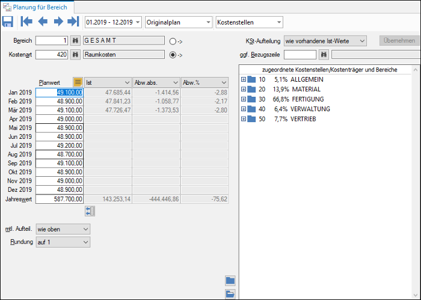
Task: Click the Raumkosten description field
Action: pyautogui.click(x=124, y=55)
